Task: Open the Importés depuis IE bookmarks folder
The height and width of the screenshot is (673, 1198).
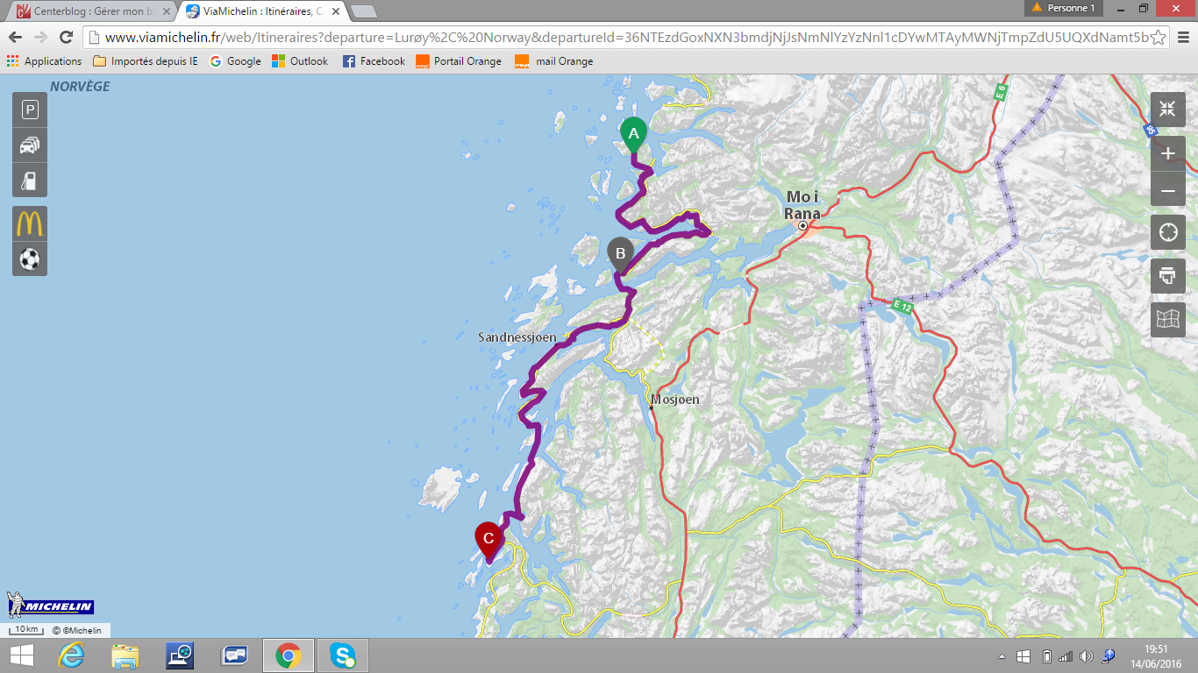Action: pyautogui.click(x=146, y=61)
